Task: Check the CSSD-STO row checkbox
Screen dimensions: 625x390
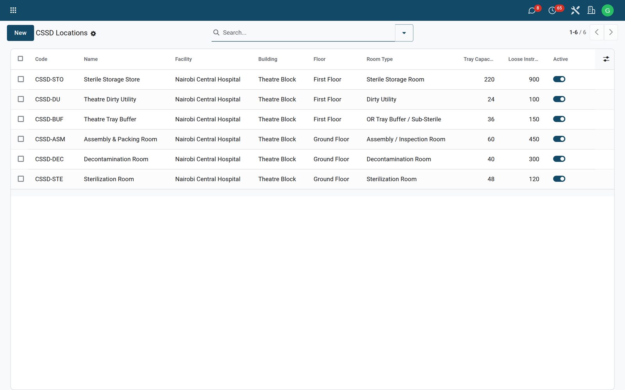Action: [21, 79]
